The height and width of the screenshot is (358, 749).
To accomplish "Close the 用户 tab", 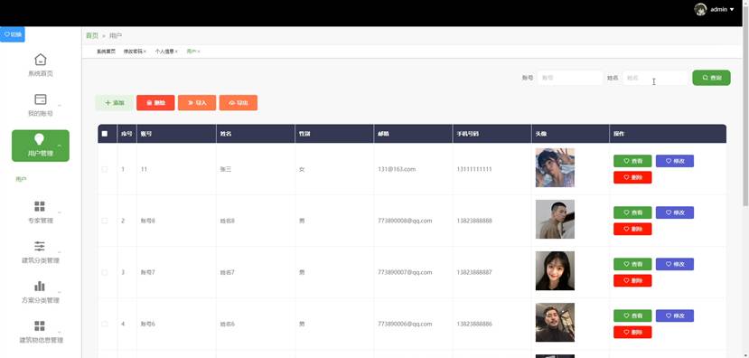I will (199, 52).
